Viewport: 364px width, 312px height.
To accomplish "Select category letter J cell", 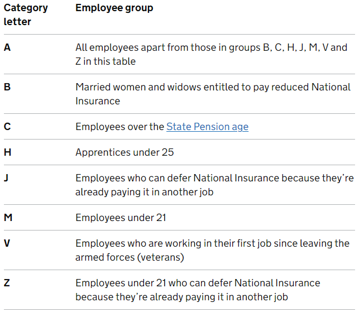I will pyautogui.click(x=6, y=178).
